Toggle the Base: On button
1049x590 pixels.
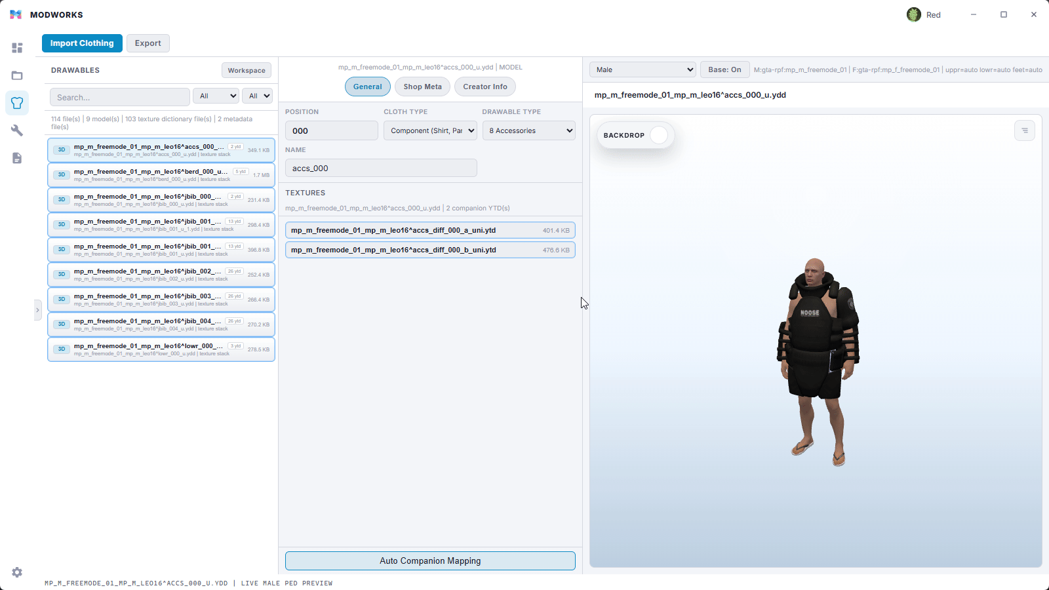click(724, 69)
